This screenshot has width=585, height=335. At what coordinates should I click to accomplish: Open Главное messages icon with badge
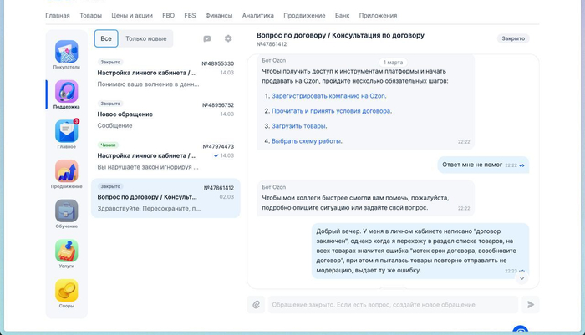(66, 131)
